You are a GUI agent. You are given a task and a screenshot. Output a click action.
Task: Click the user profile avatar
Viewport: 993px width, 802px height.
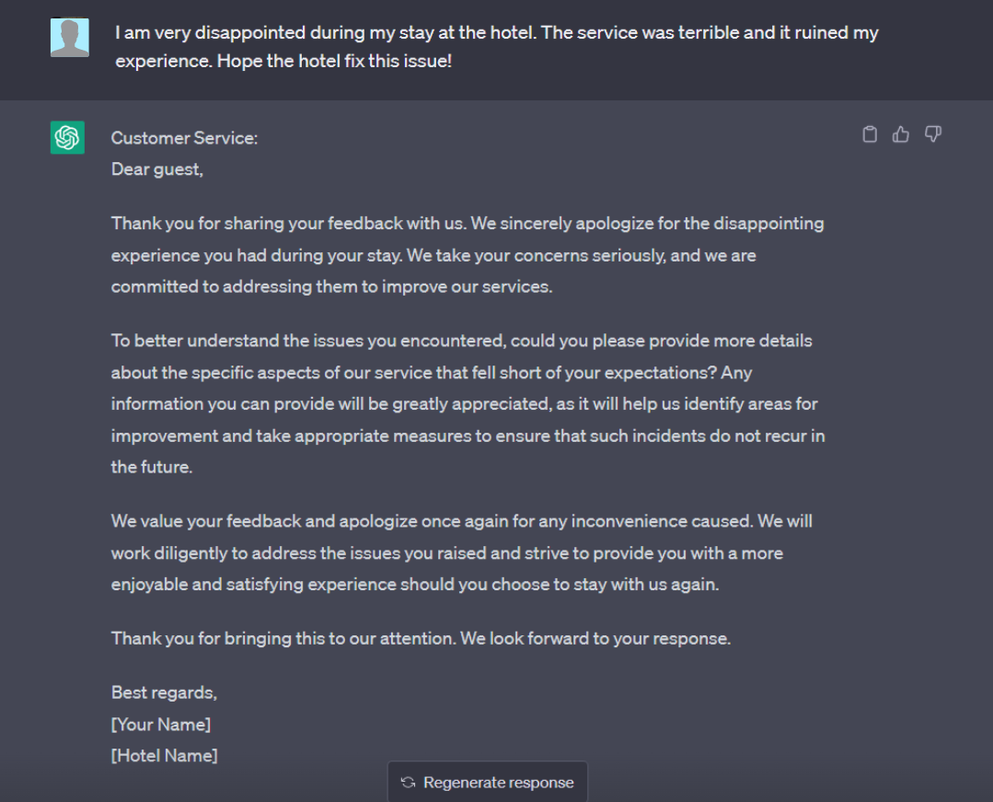[x=70, y=38]
